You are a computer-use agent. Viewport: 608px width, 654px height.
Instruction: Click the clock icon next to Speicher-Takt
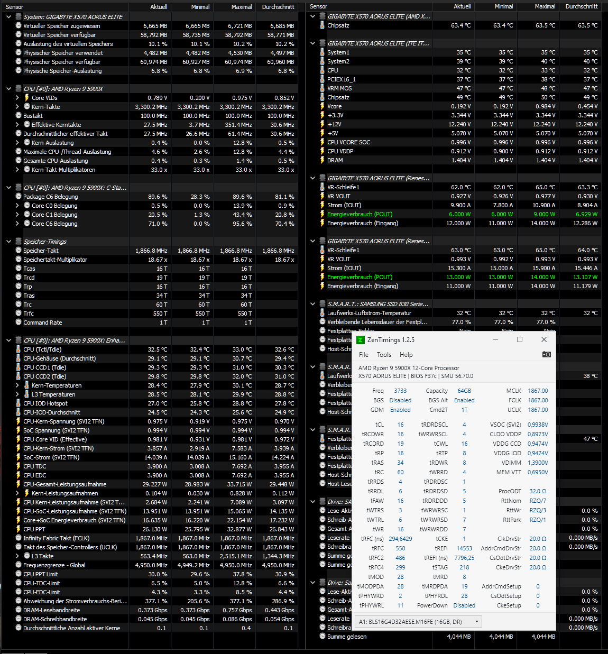[x=19, y=250]
